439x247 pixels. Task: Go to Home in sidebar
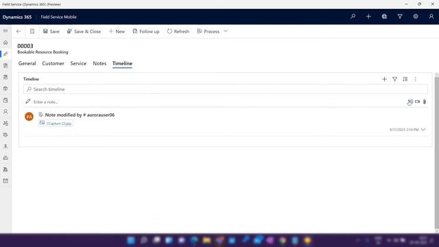tap(5, 43)
